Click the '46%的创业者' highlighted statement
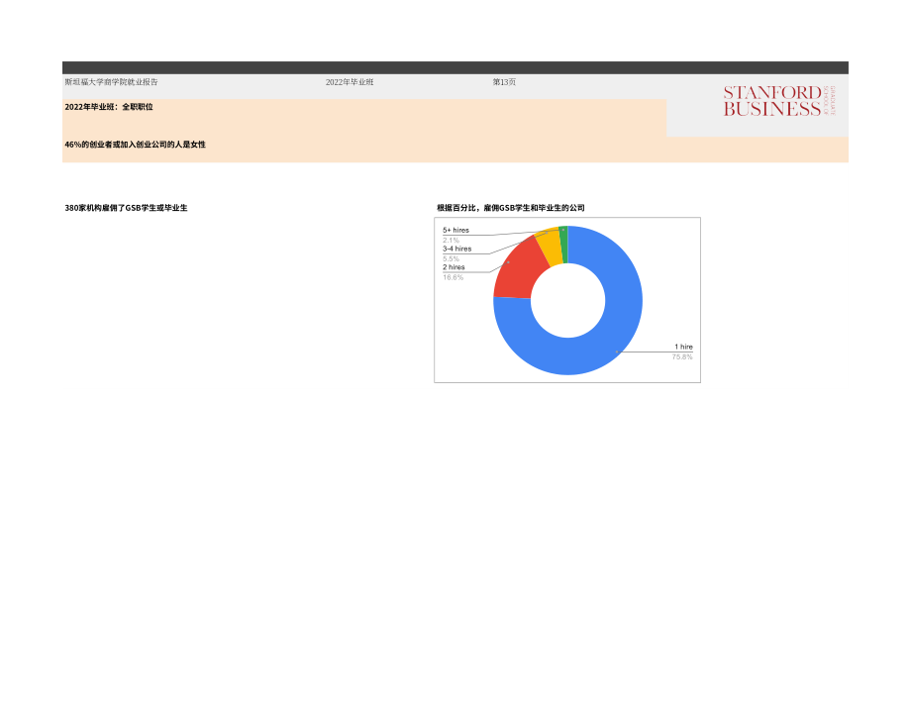 pyautogui.click(x=135, y=145)
